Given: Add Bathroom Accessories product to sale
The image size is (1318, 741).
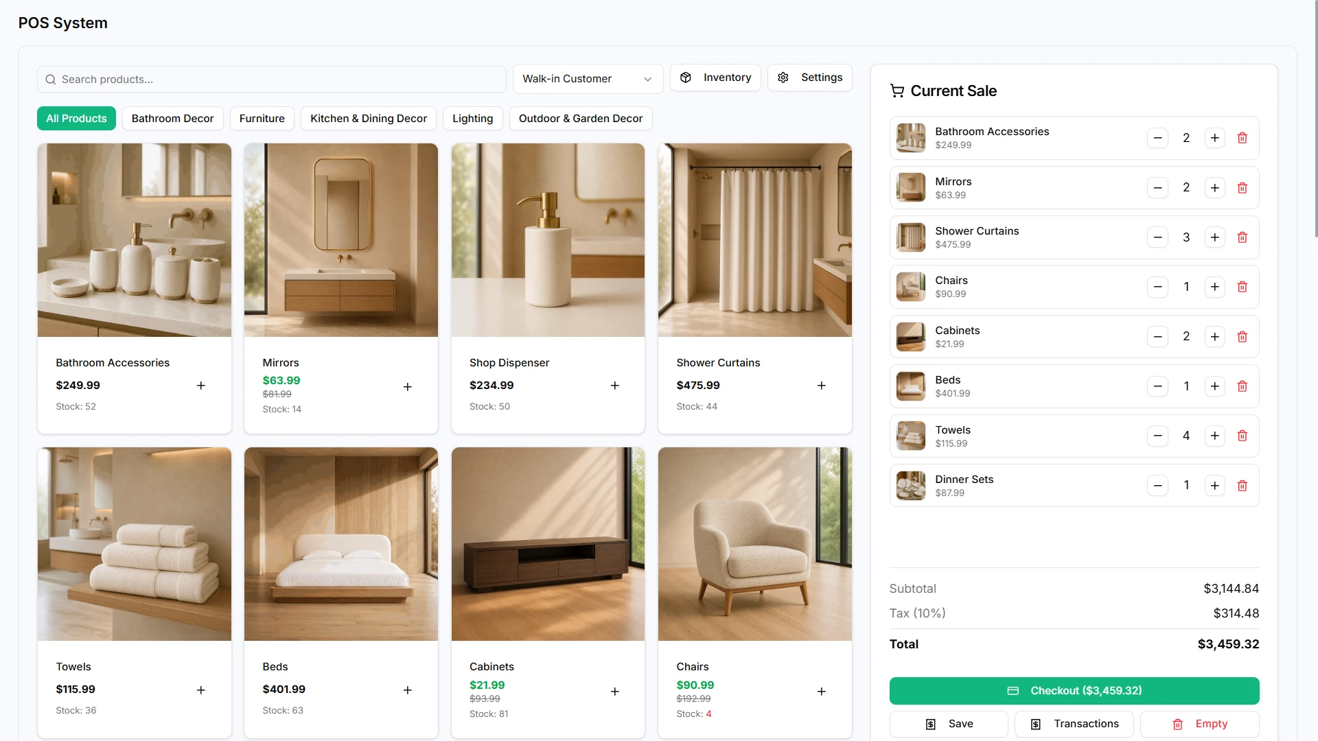Looking at the screenshot, I should click(x=201, y=386).
